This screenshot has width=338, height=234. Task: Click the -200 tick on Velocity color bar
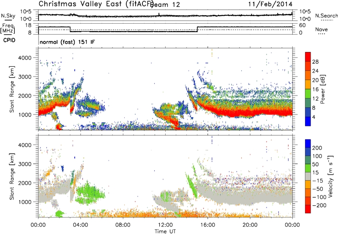click(319, 205)
